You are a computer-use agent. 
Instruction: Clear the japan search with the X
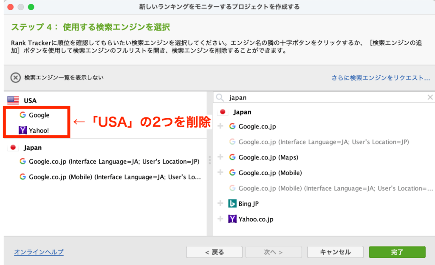click(430, 97)
